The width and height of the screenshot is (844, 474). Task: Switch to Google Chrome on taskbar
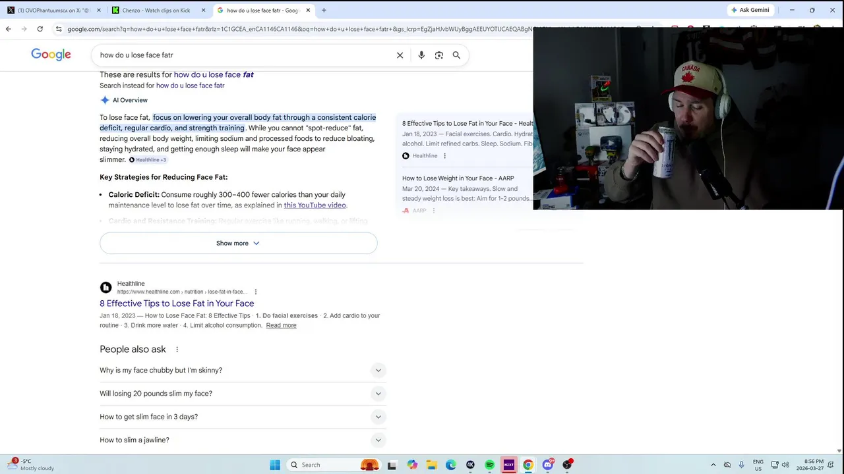pyautogui.click(x=528, y=465)
